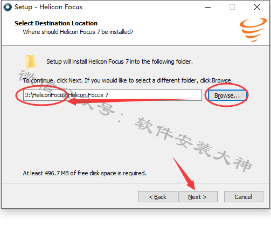Screen dimensions: 271x226
Task: Click the 'Select Destination Location' heading
Action: click(x=56, y=23)
